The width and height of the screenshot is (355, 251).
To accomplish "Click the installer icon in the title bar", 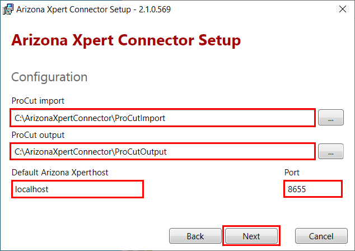I will click(x=8, y=10).
